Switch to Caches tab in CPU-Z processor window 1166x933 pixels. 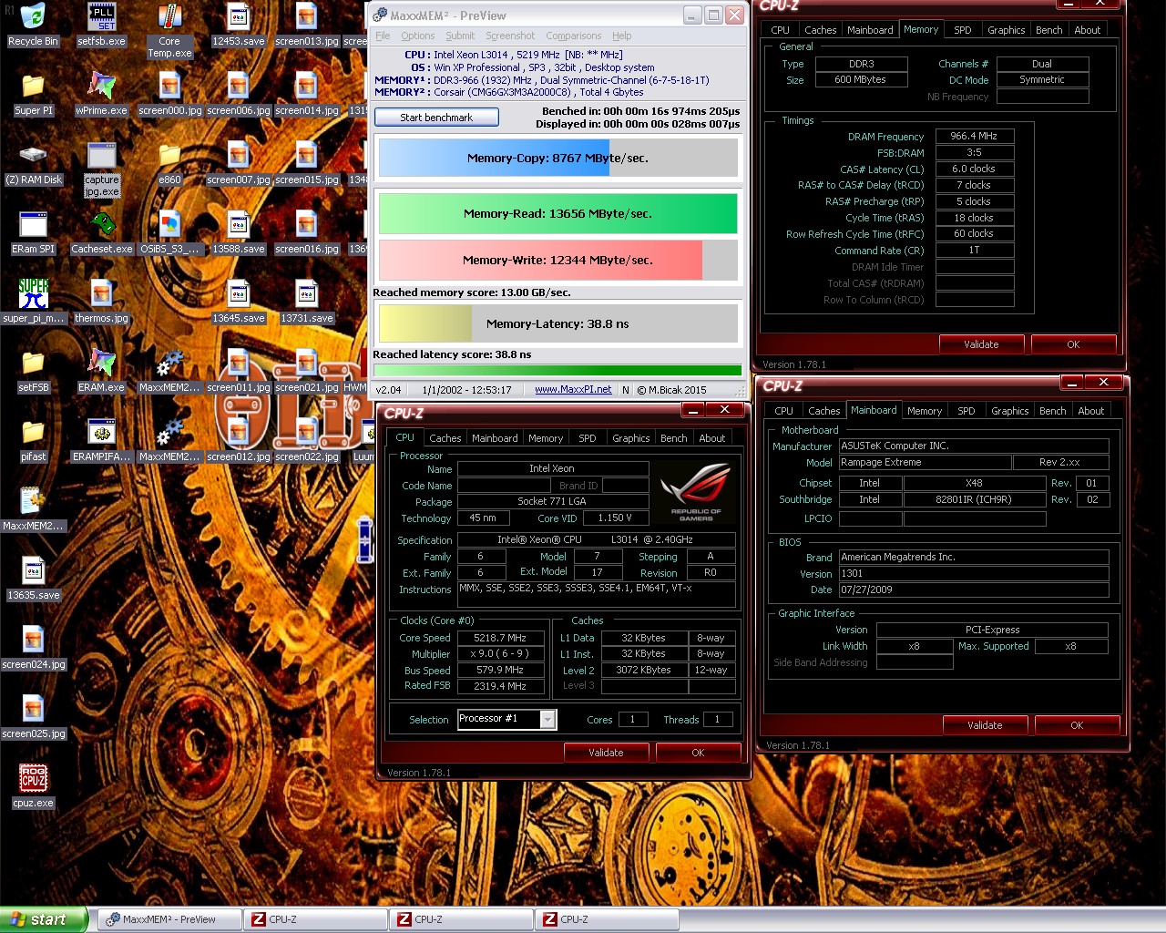click(x=445, y=438)
